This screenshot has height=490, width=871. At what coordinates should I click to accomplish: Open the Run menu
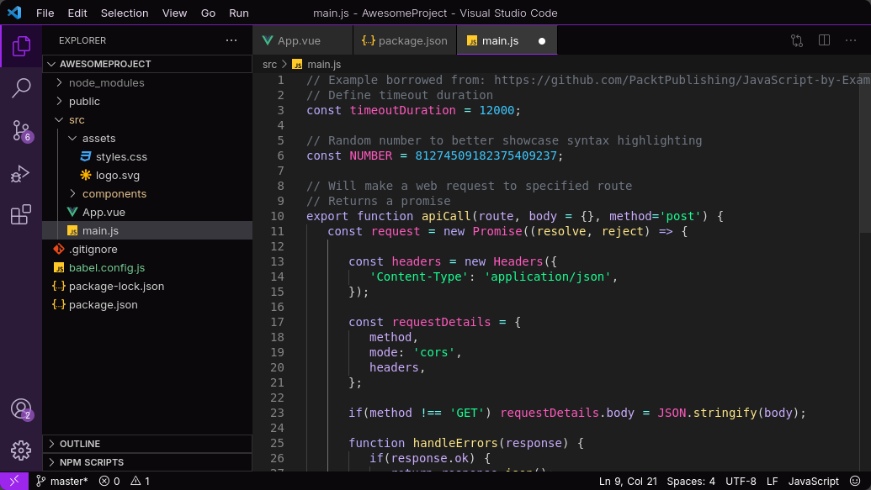(x=239, y=13)
